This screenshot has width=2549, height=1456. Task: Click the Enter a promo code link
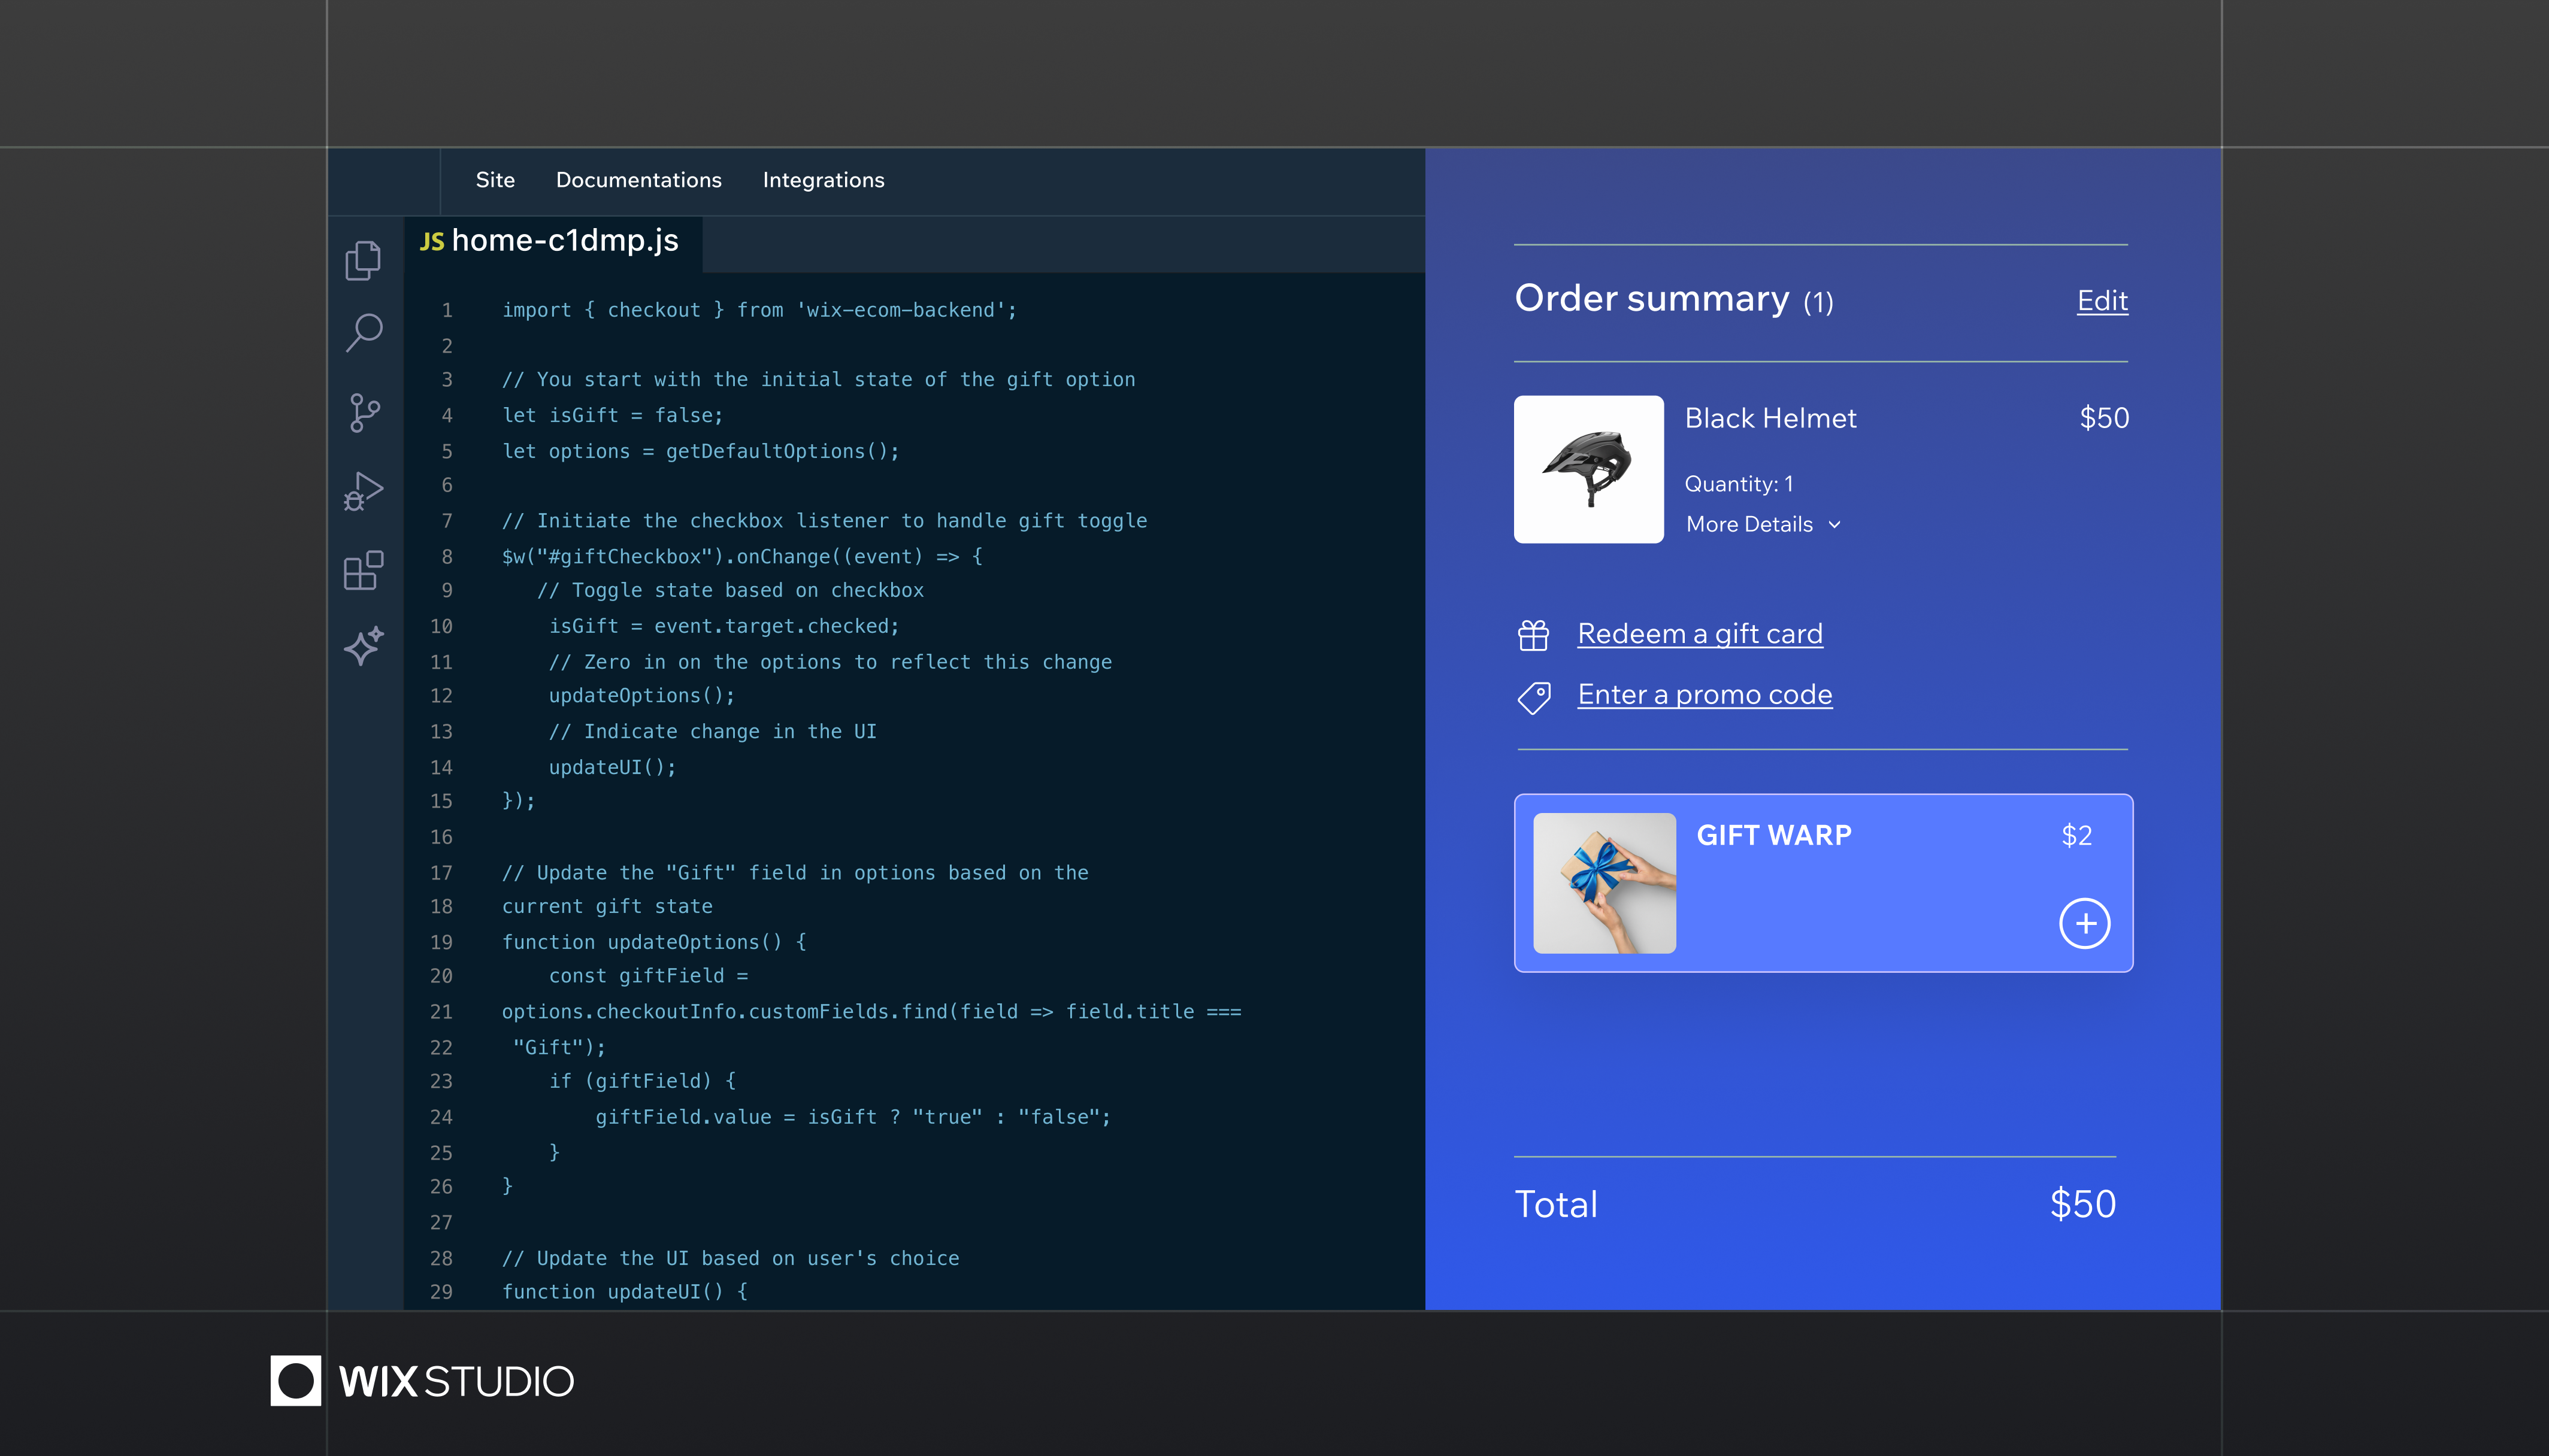[1705, 695]
